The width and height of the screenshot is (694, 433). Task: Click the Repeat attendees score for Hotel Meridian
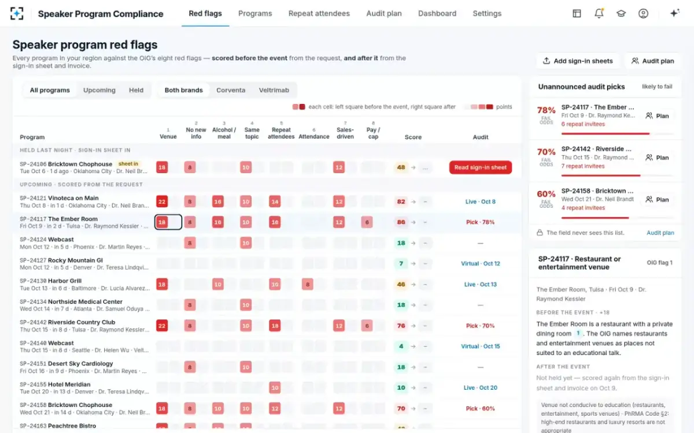[275, 388]
